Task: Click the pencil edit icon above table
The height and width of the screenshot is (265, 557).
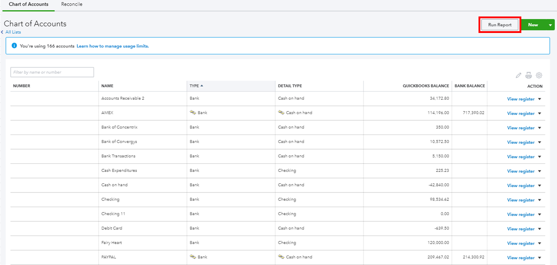Action: 519,75
